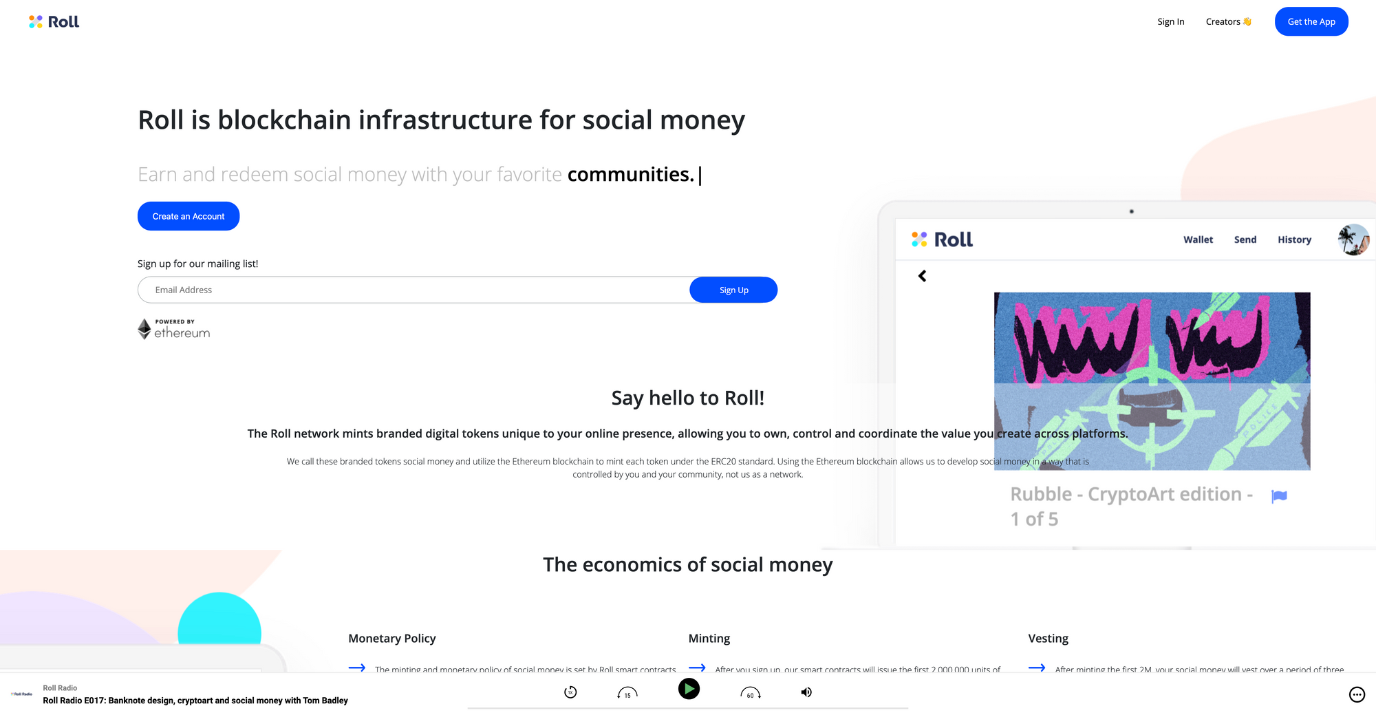Focus the Email Address field
Viewport: 1376px width, 715px height.
pos(414,290)
